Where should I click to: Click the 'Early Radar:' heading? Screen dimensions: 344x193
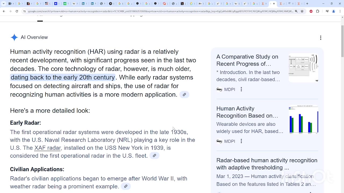(x=26, y=123)
